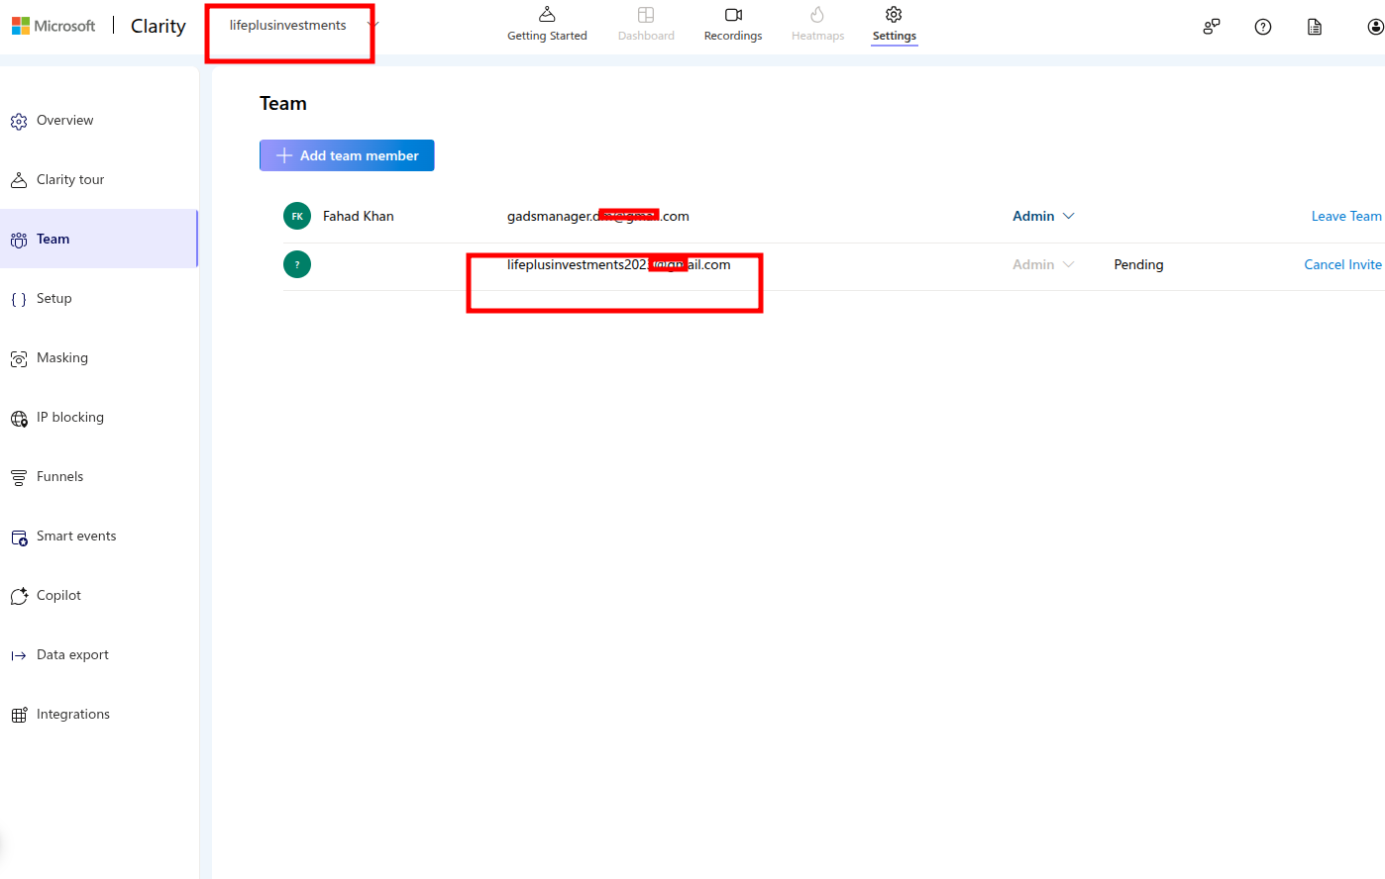This screenshot has width=1385, height=879.
Task: Click the Settings gear icon
Action: point(894,14)
